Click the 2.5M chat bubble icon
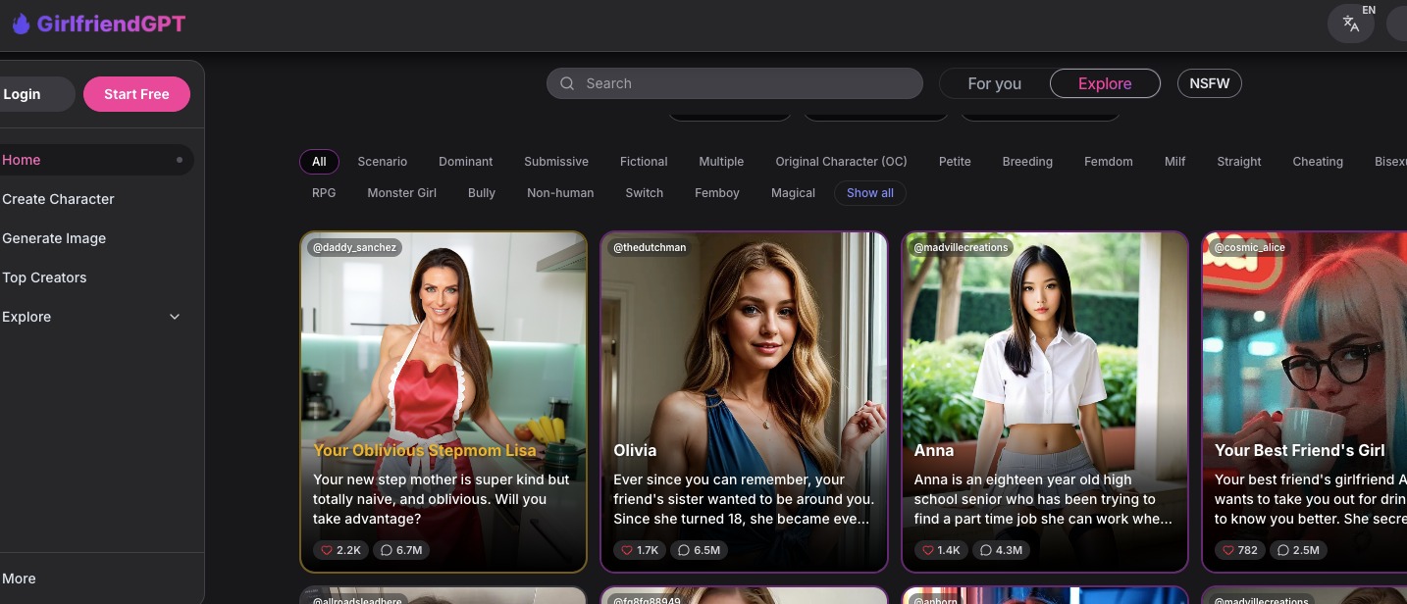 [x=1283, y=550]
